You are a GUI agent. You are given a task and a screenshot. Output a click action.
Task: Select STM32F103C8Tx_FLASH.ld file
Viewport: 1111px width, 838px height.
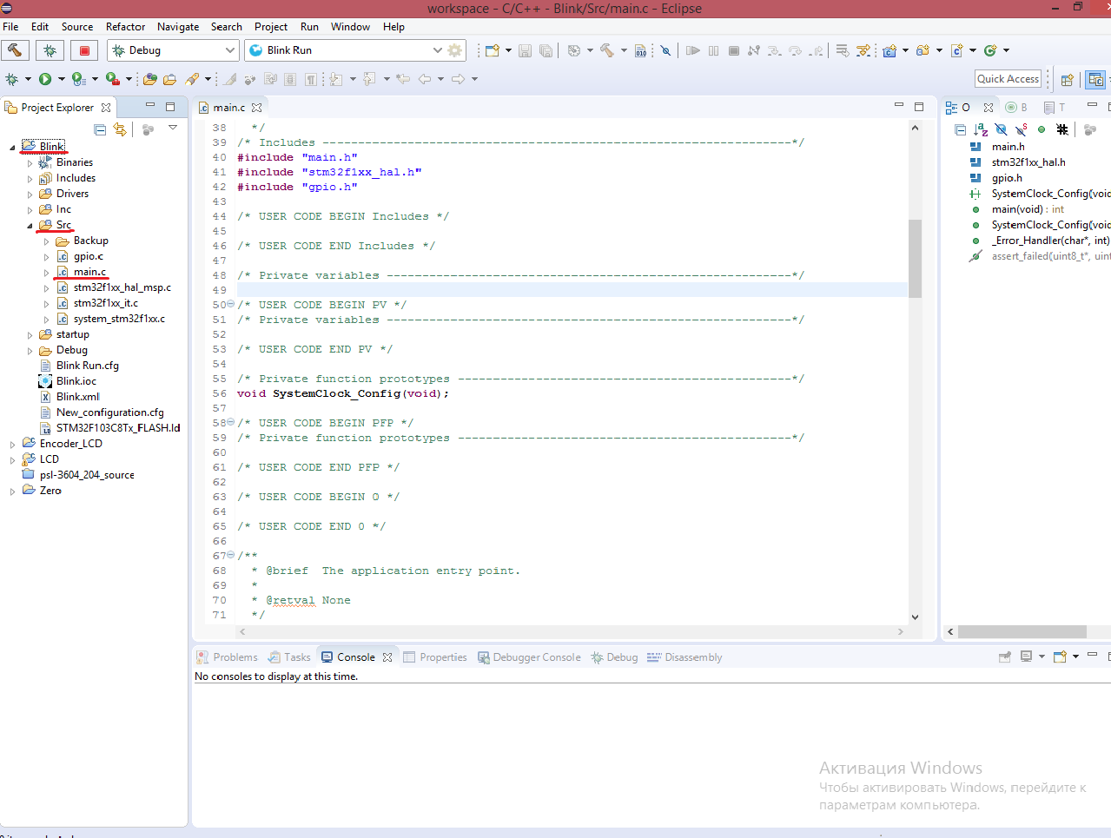(x=118, y=428)
